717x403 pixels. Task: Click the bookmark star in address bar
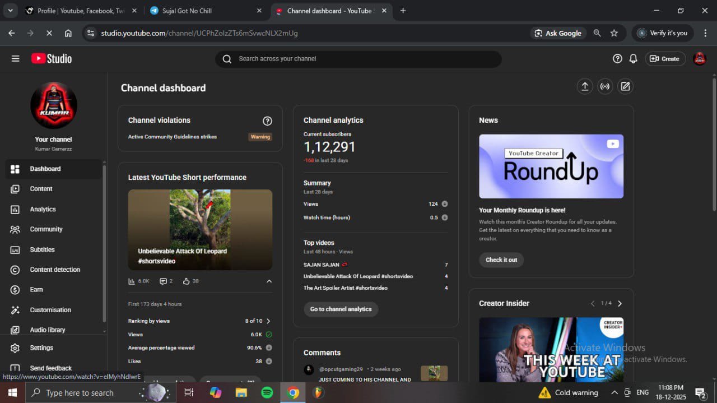click(614, 33)
